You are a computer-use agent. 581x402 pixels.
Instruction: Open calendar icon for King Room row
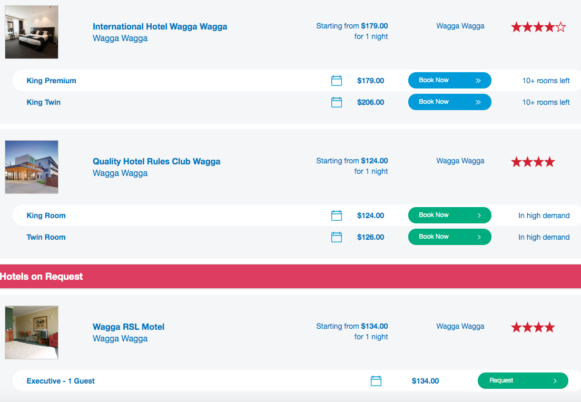pyautogui.click(x=337, y=215)
